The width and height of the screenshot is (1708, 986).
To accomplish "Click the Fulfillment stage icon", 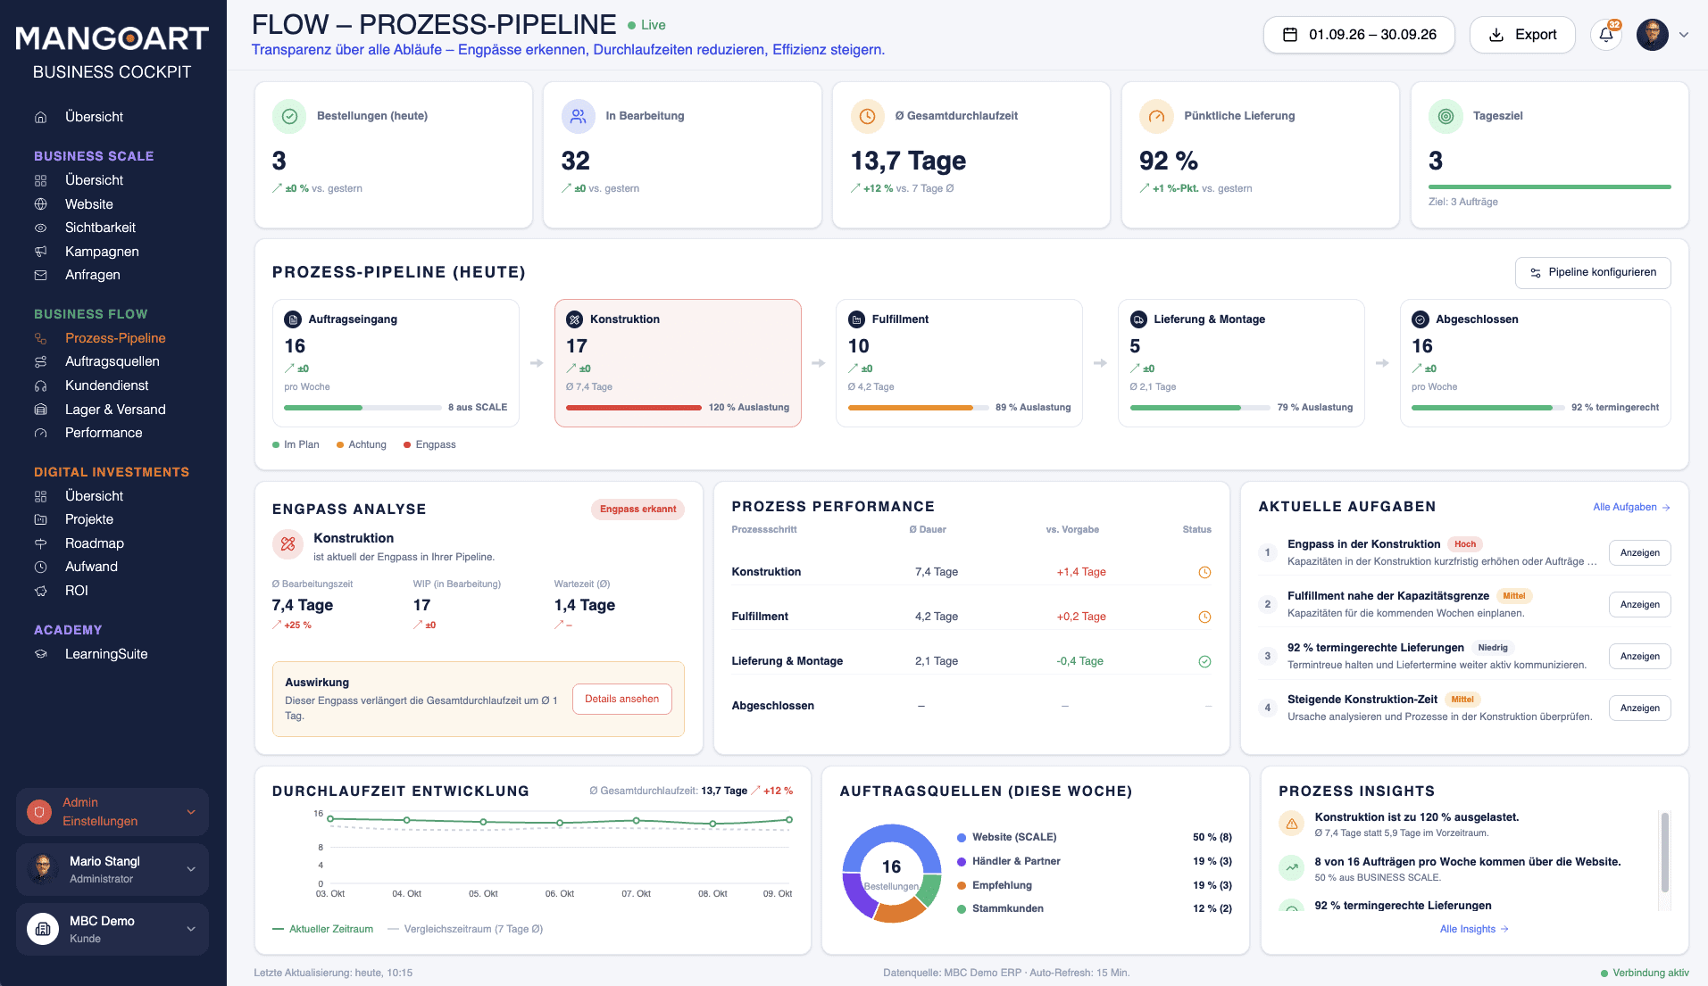I will [x=856, y=319].
